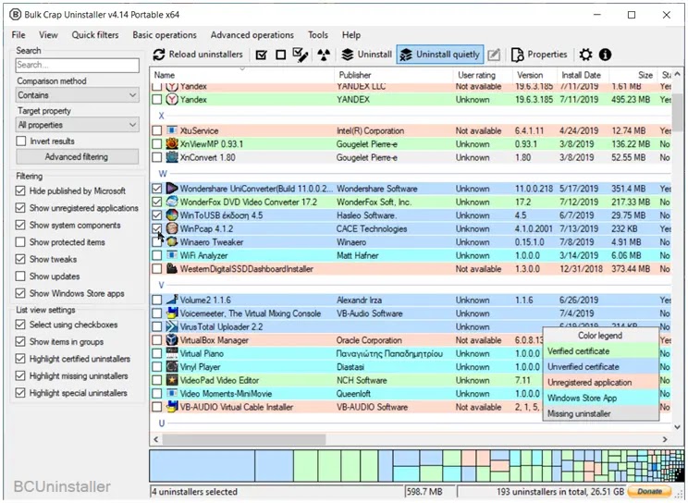
Task: Click in the Search input field
Action: (x=78, y=65)
